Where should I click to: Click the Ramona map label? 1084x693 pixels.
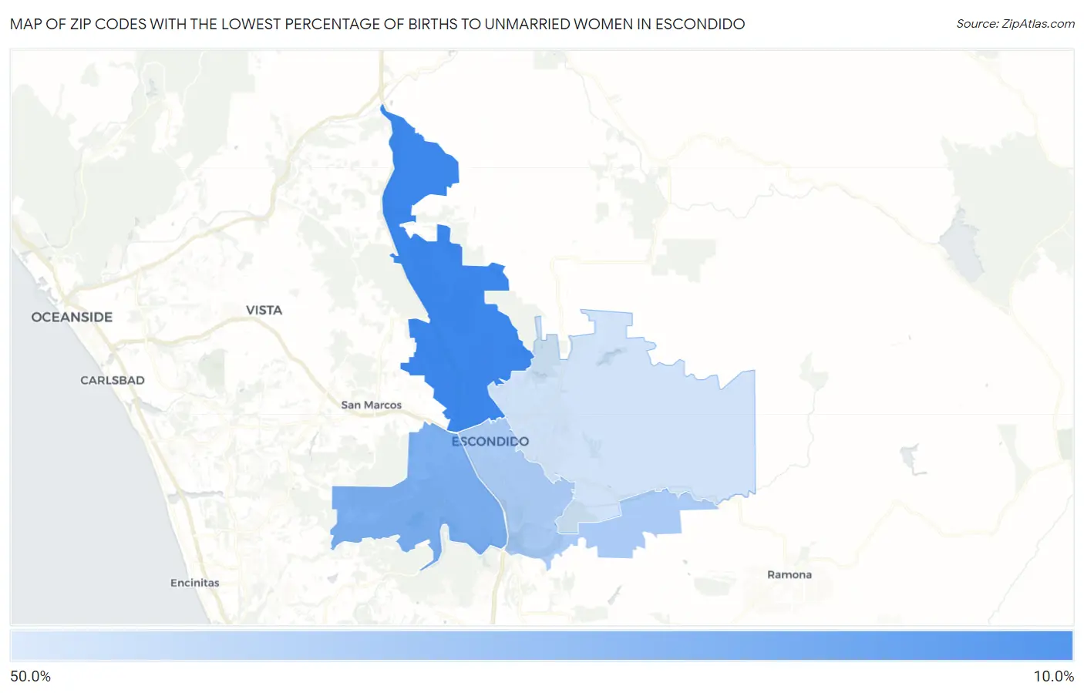pos(789,574)
